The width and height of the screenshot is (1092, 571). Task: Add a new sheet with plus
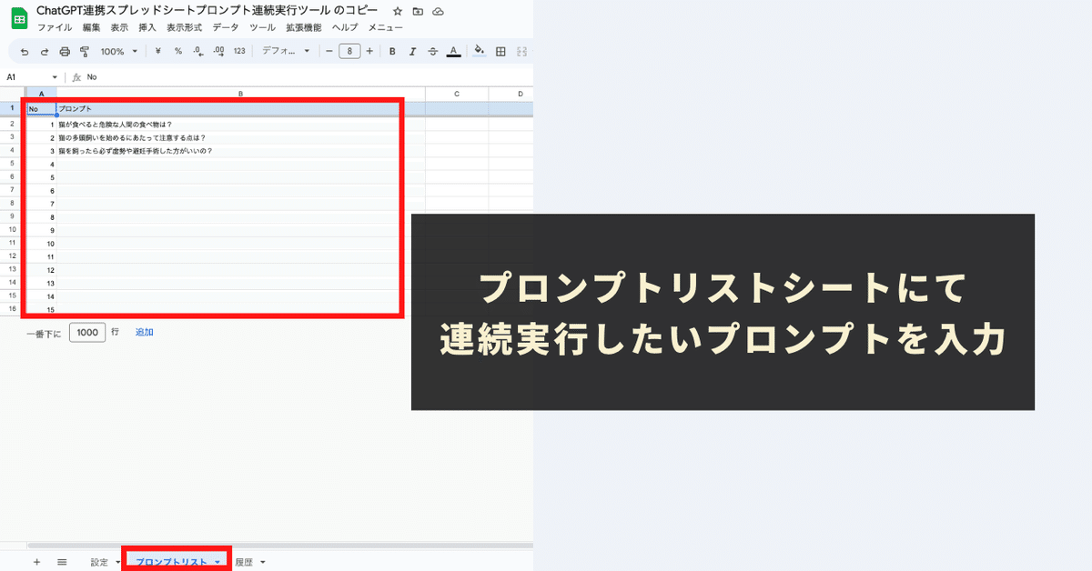[x=36, y=562]
